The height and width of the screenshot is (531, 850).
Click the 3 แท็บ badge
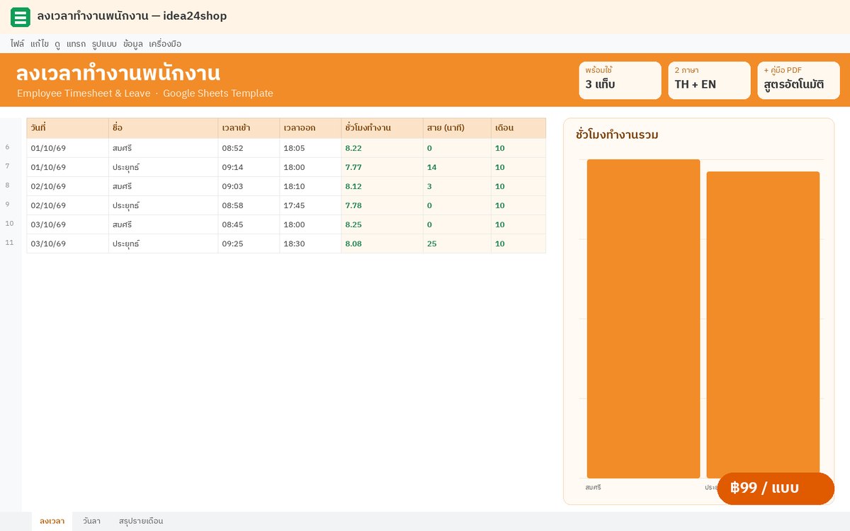tap(620, 80)
